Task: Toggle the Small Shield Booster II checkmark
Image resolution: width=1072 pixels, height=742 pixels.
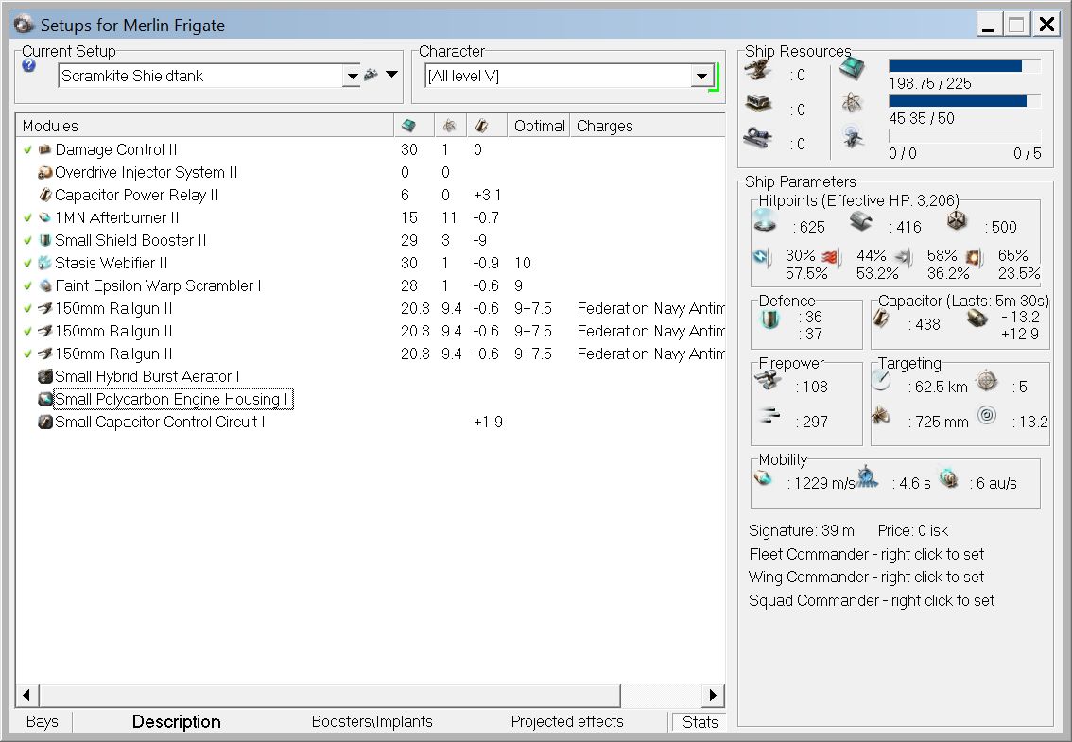Action: (x=27, y=240)
